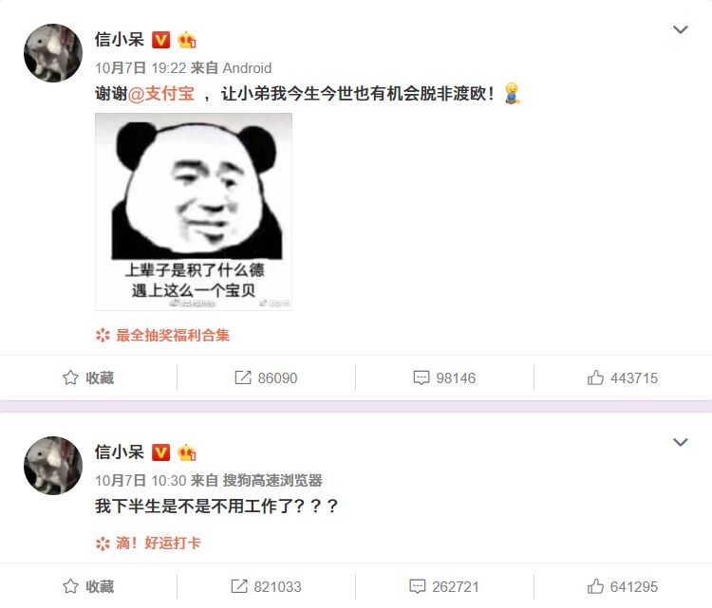This screenshot has height=608, width=712.
Task: Expand the second post's chevron menu
Action: pyautogui.click(x=680, y=442)
